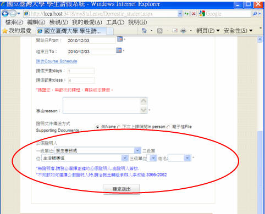Open the calendar picker for 結束日To
The width and height of the screenshot is (265, 214).
coord(119,50)
